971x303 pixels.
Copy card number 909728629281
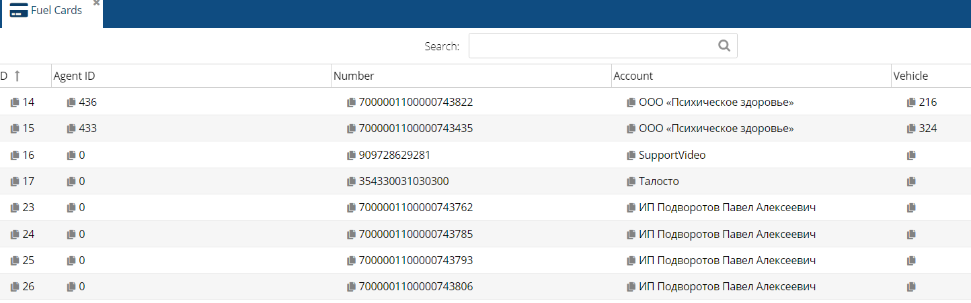point(351,156)
